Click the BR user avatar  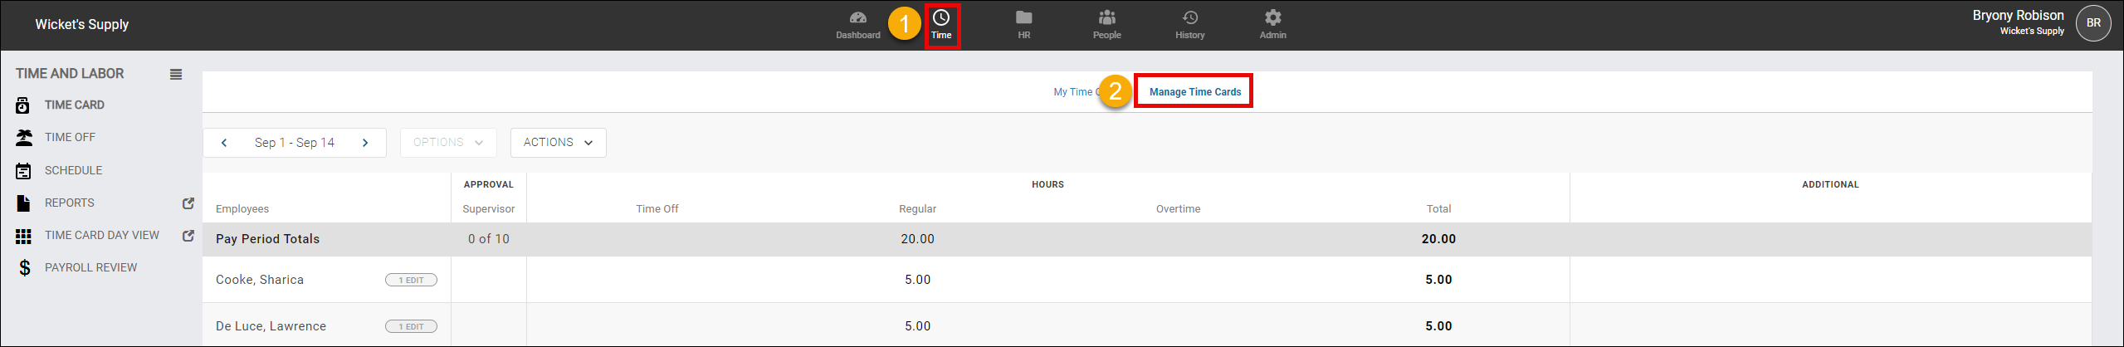coord(2093,23)
